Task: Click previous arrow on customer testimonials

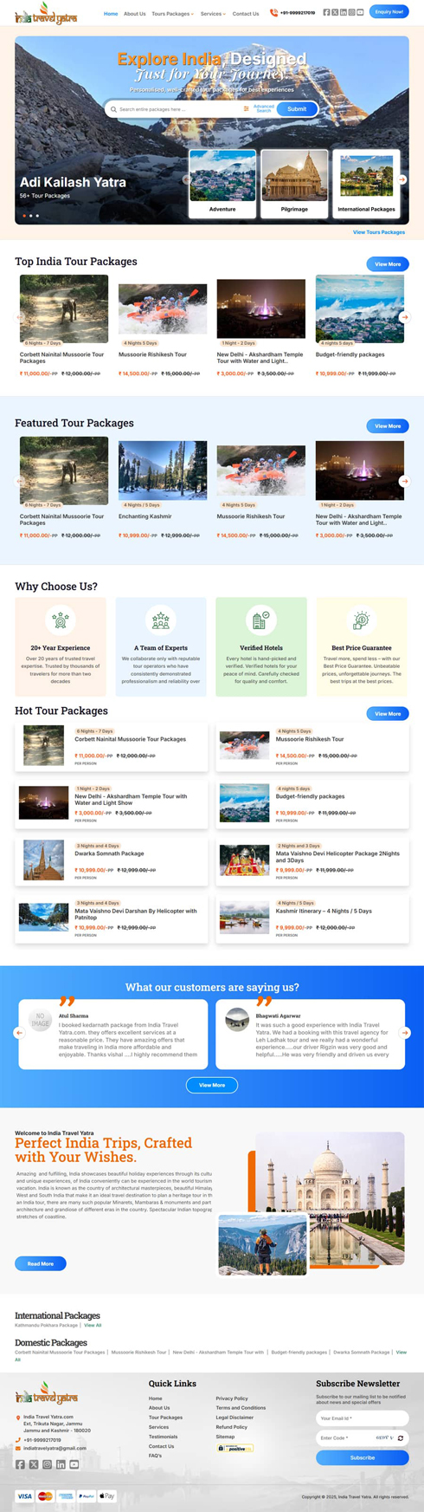Action: pos(19,1032)
